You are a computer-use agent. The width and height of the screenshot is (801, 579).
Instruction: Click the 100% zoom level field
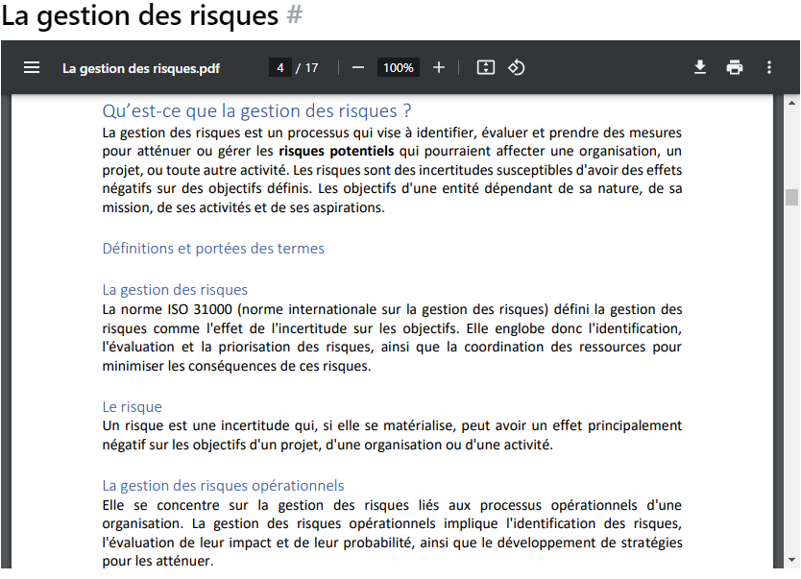(398, 67)
